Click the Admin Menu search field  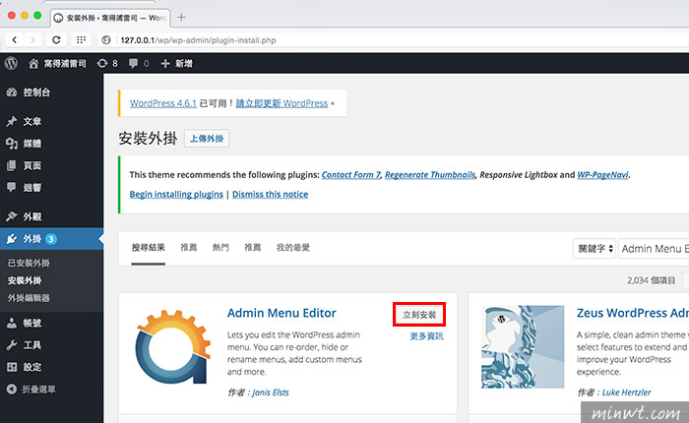tap(654, 249)
